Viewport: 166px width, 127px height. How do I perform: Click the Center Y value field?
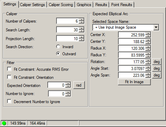(132, 41)
